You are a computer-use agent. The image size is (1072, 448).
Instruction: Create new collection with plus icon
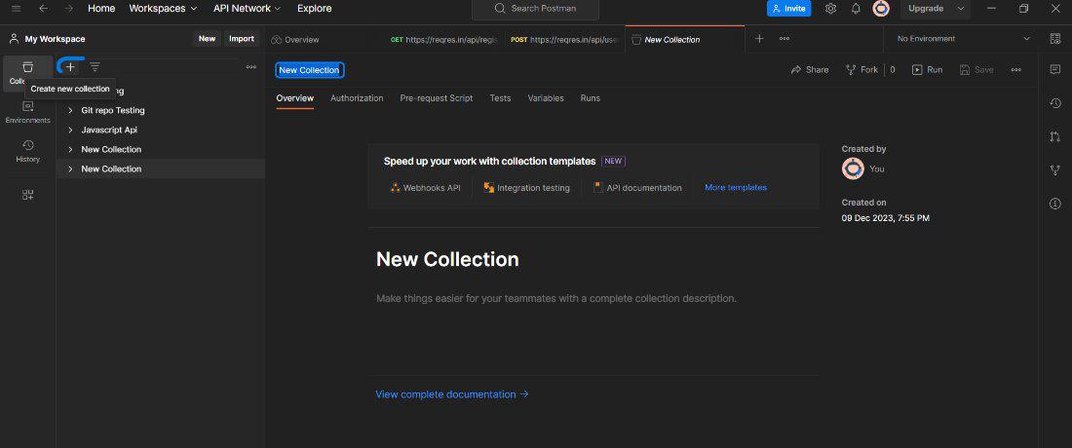click(70, 66)
